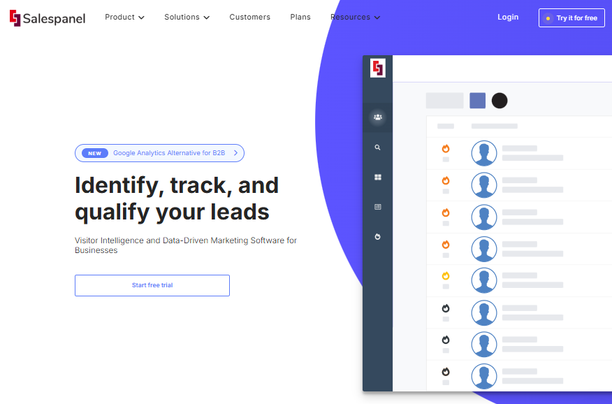Click the black profile circle in the dashboard header

click(x=500, y=101)
